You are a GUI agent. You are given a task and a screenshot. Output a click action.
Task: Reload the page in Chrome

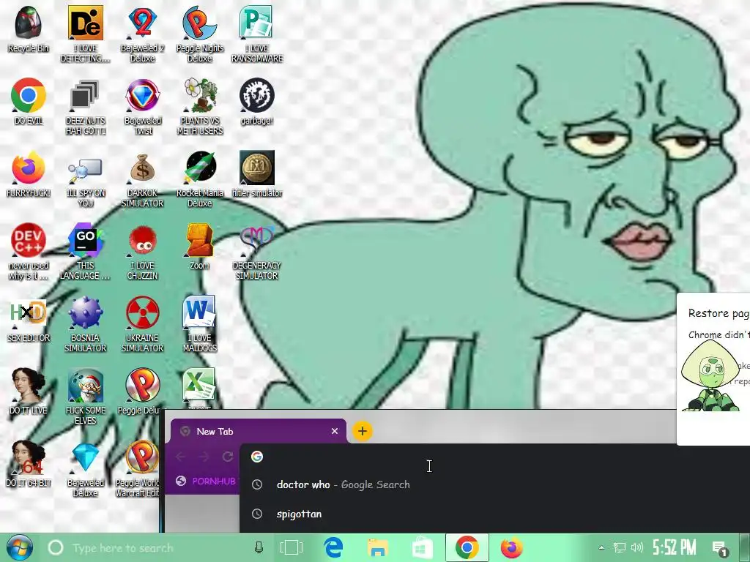coord(228,457)
